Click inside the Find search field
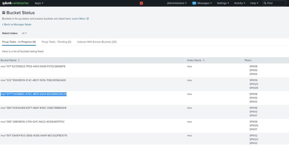289x147 pixels. [275, 3]
